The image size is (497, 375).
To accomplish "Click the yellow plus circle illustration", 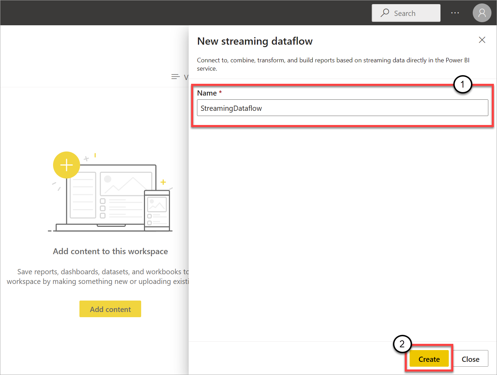I will [x=66, y=165].
